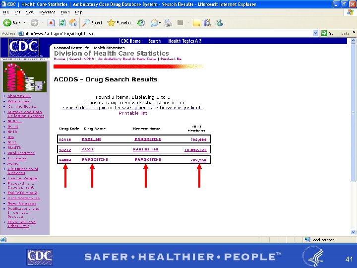The height and width of the screenshot is (268, 357).
Task: Open FEDSTATS and Other Sites link
Action: [21, 224]
